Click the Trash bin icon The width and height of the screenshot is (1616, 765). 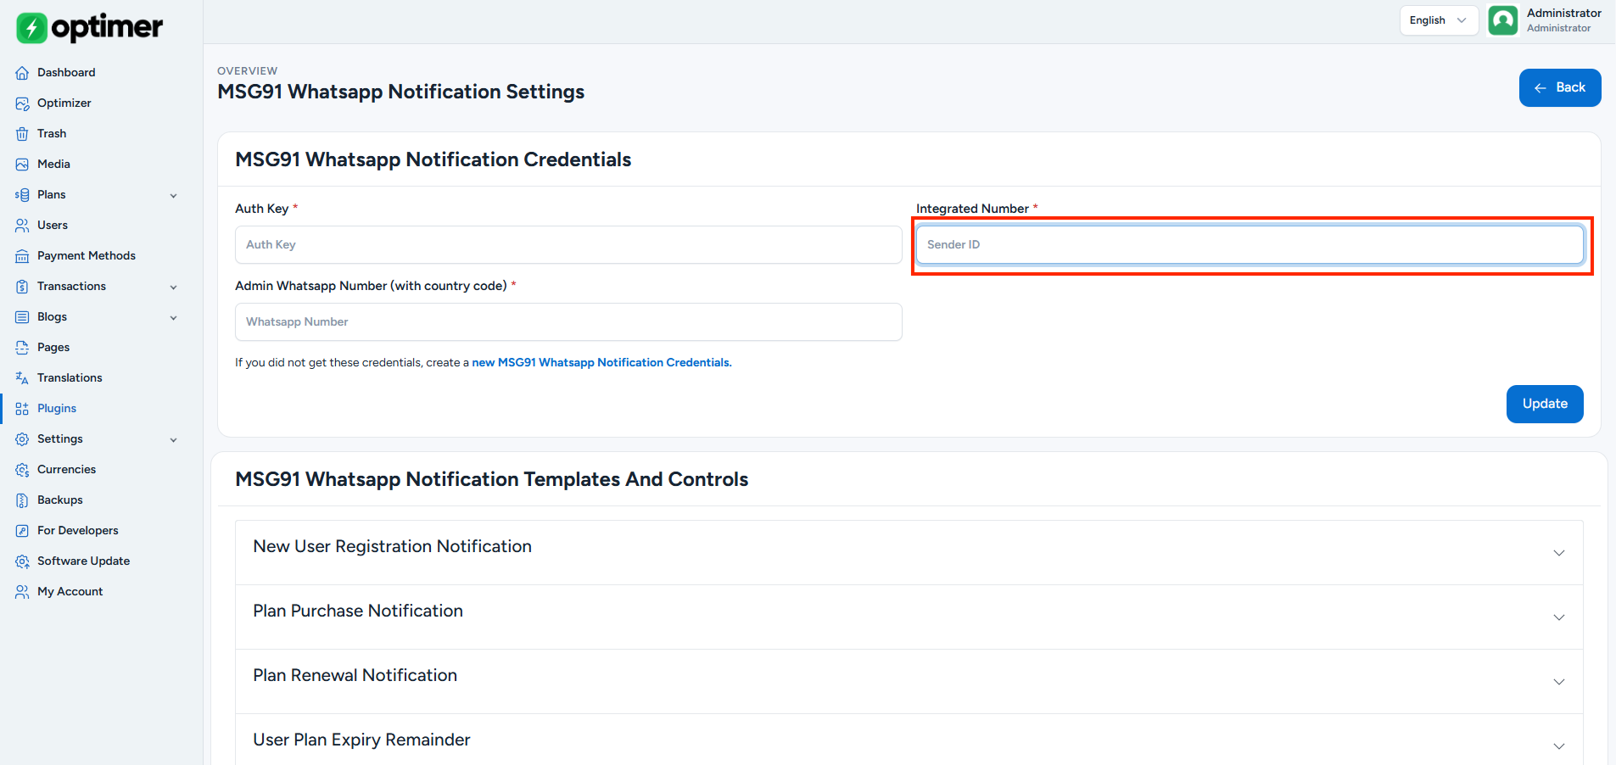coord(22,134)
